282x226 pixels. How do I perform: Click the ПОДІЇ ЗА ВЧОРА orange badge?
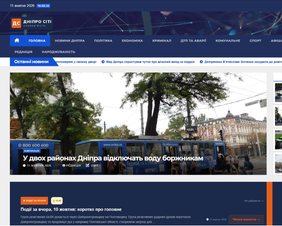tap(34, 201)
